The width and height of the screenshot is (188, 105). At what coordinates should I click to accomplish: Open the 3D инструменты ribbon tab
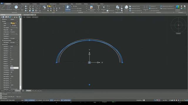[x=64, y=4]
